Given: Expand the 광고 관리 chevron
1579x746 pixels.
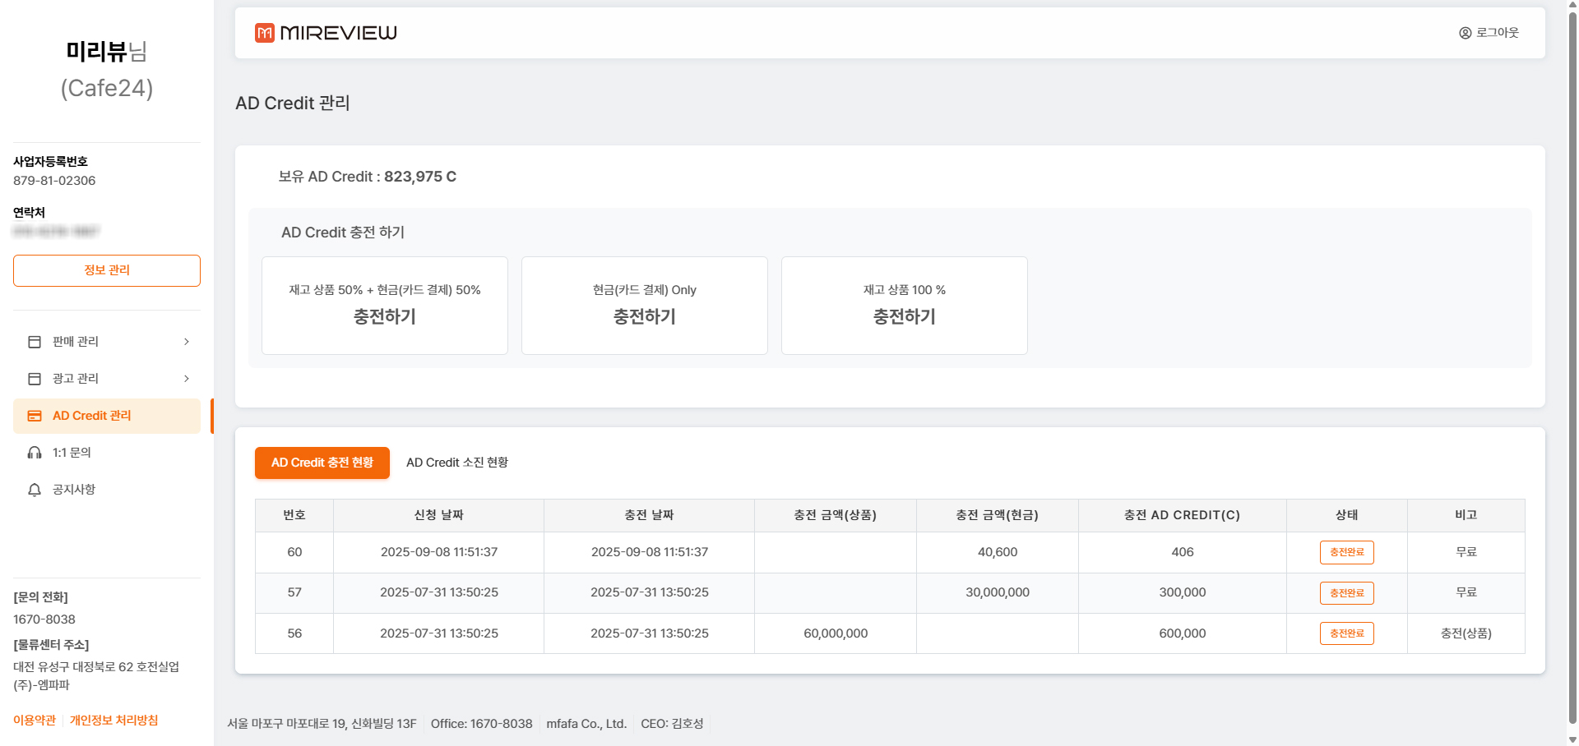Looking at the screenshot, I should 187,379.
